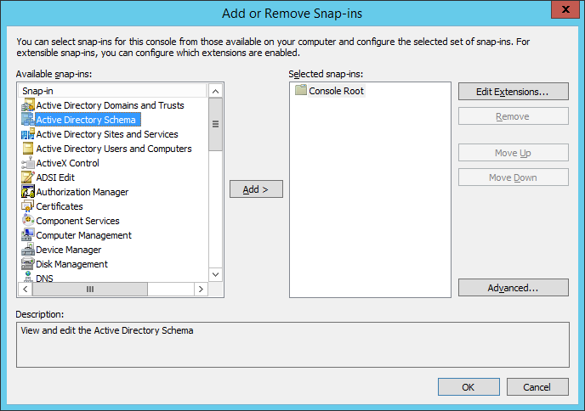
Task: Click the DNS snap-in icon
Action: (28, 277)
